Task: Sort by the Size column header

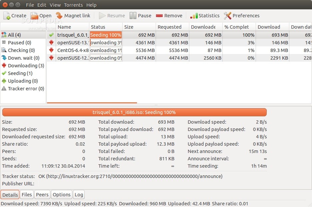Action: point(139,27)
